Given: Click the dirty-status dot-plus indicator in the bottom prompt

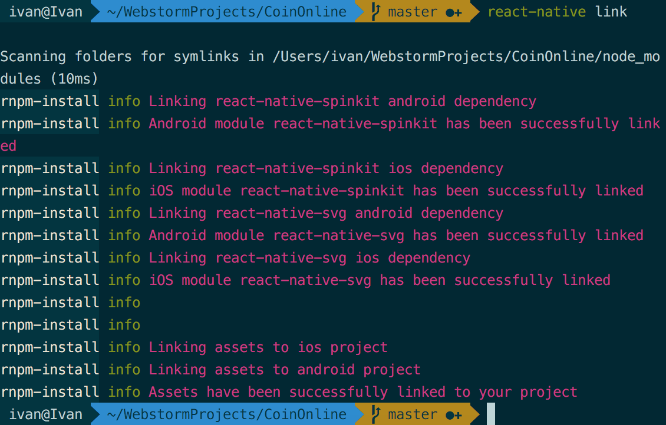Looking at the screenshot, I should pos(454,415).
